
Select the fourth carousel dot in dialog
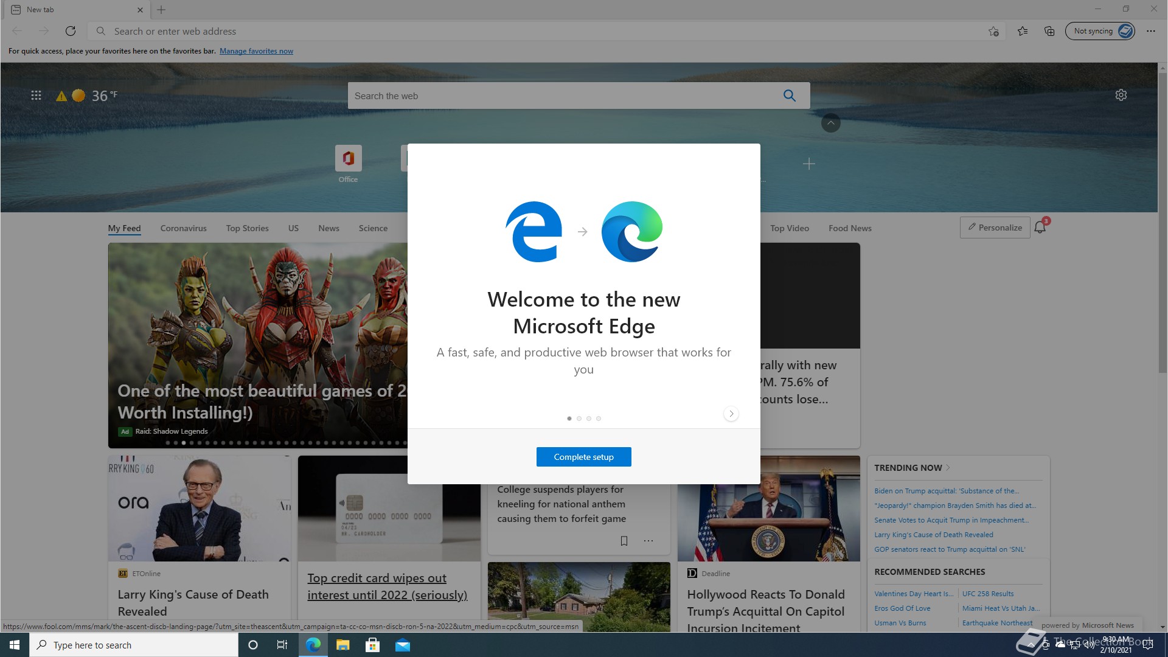[x=599, y=419]
